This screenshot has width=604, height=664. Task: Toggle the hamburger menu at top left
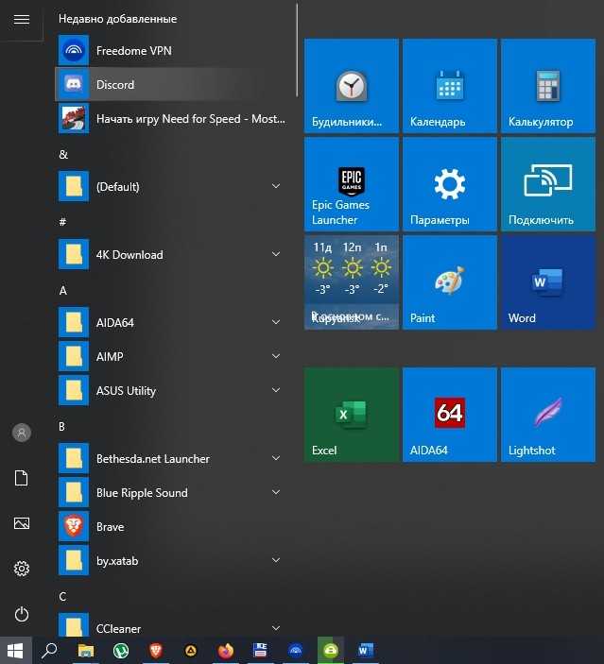(x=22, y=20)
